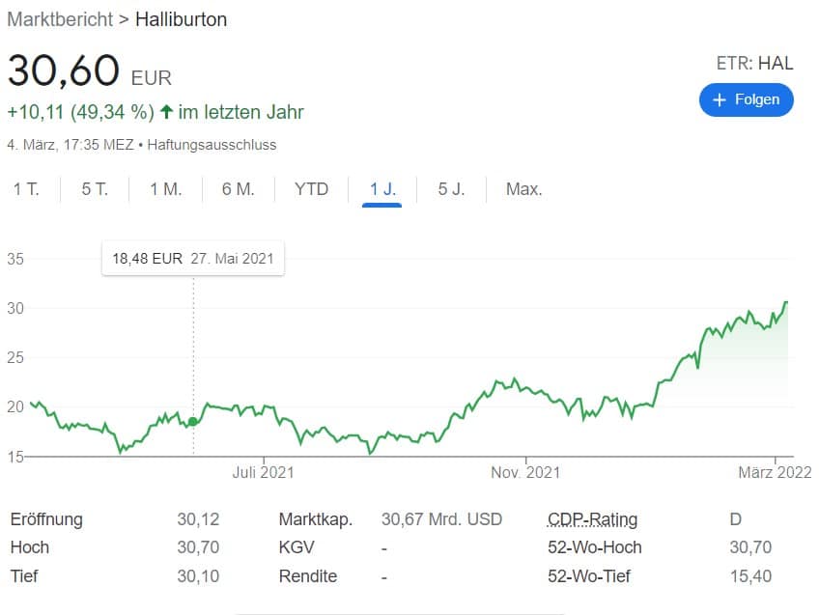
Task: Click the 35 y-axis label
Action: point(15,259)
